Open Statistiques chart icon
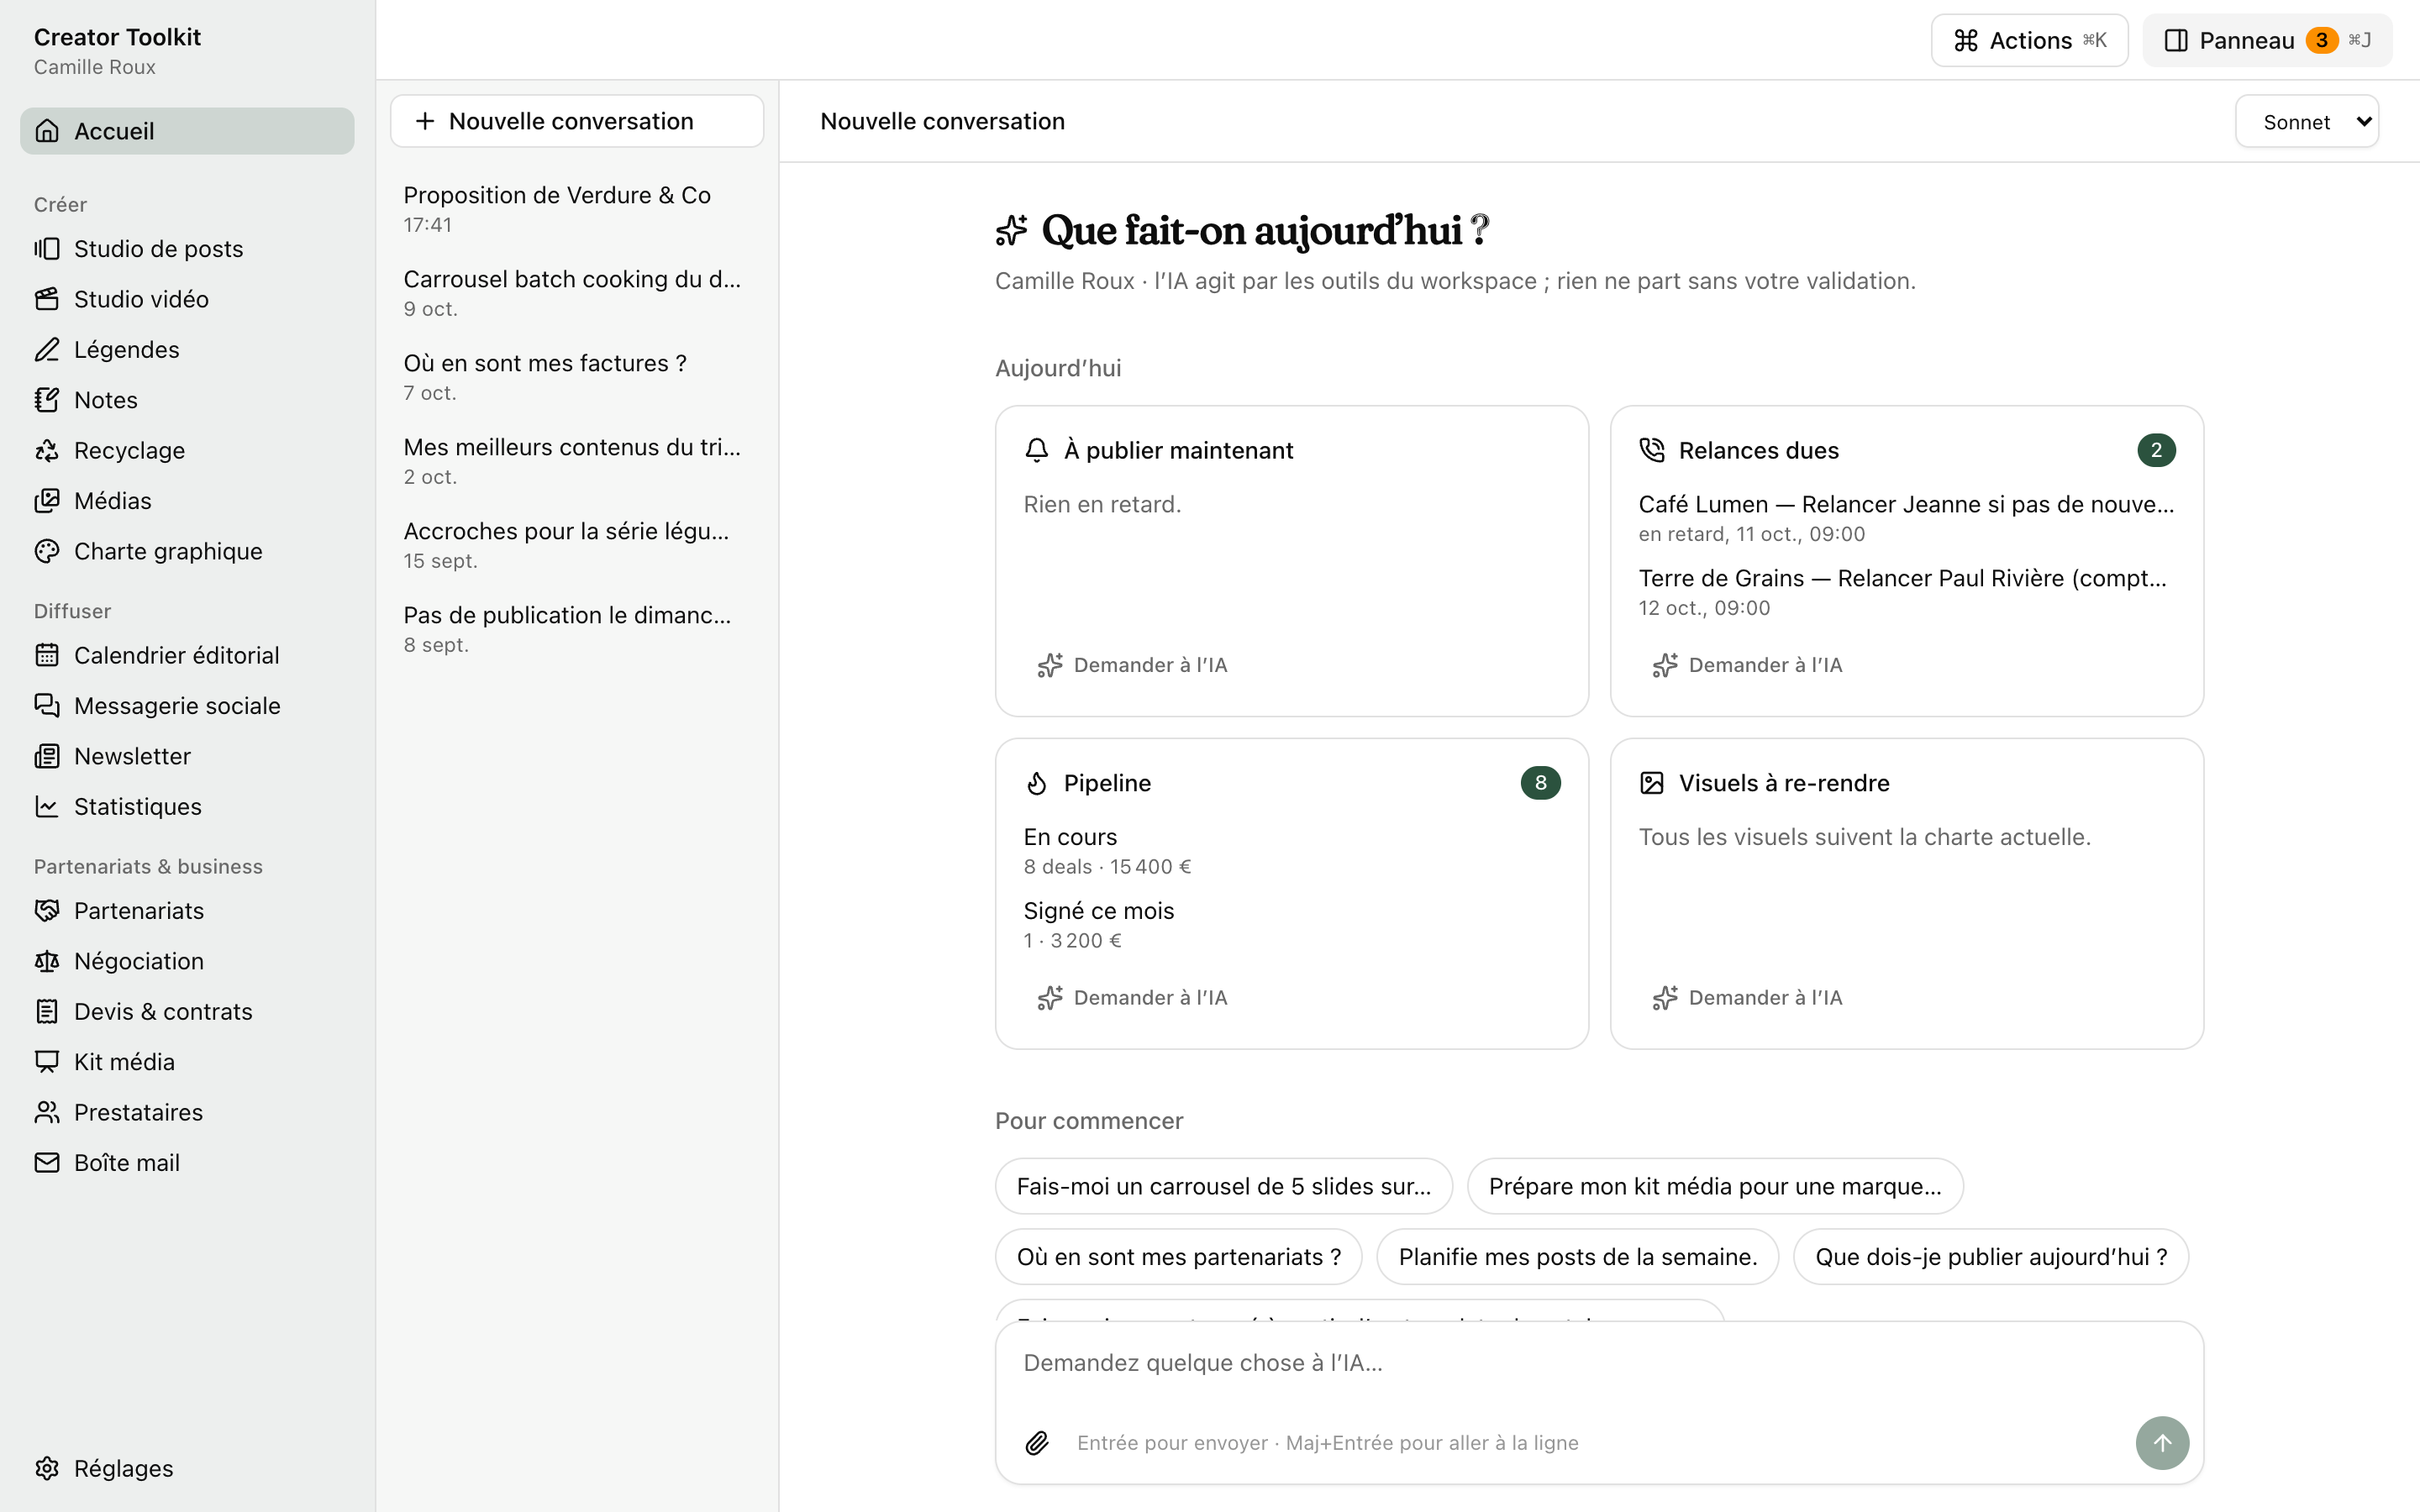 pyautogui.click(x=47, y=806)
